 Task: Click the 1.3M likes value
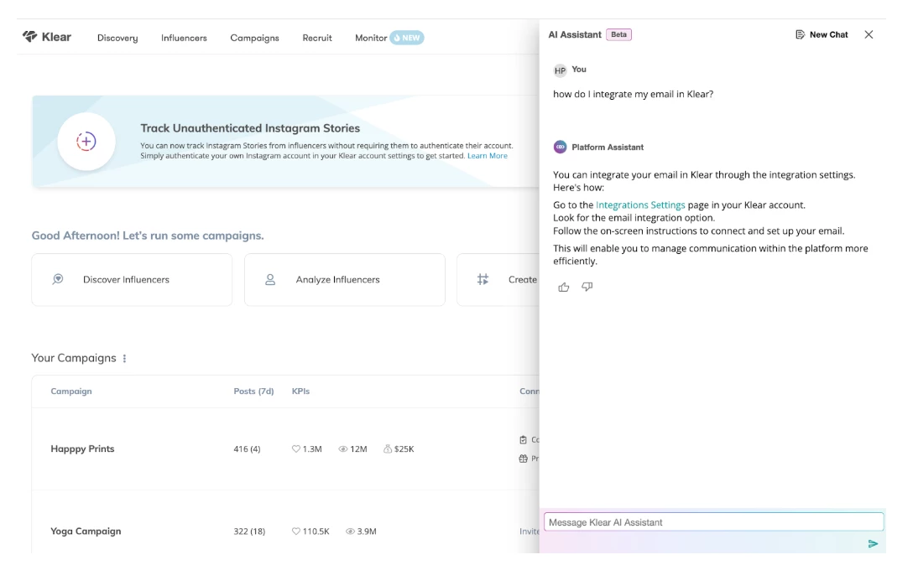[312, 449]
